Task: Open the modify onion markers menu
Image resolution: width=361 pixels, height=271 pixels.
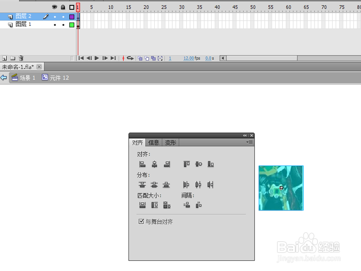Action: point(160,58)
